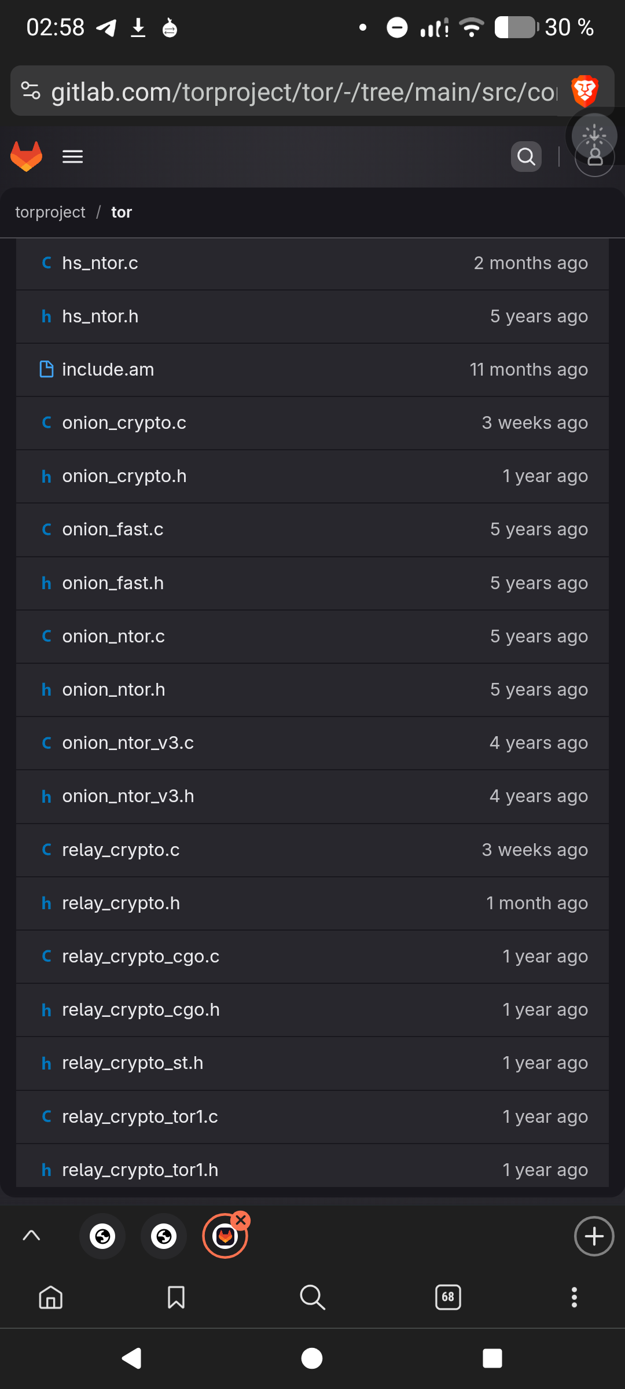Open the torproject breadcrumb link
This screenshot has height=1389, width=625.
click(50, 212)
